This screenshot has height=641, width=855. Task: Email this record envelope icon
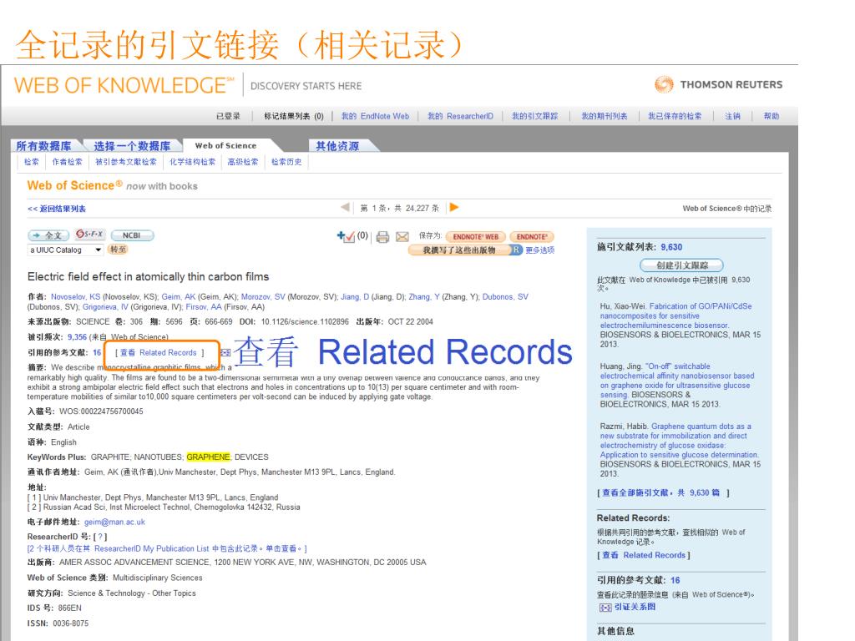pyautogui.click(x=402, y=236)
